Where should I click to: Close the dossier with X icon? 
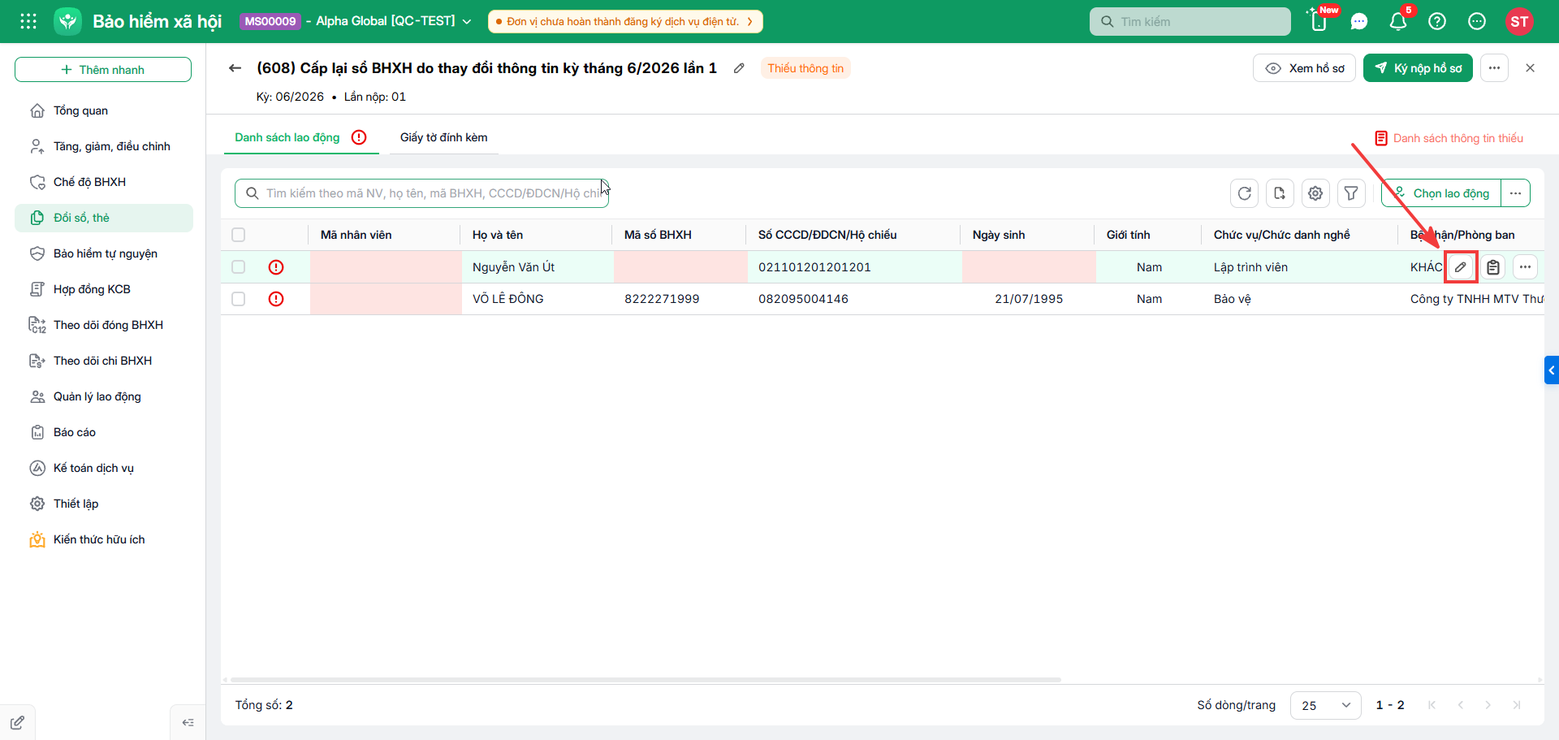tap(1530, 68)
